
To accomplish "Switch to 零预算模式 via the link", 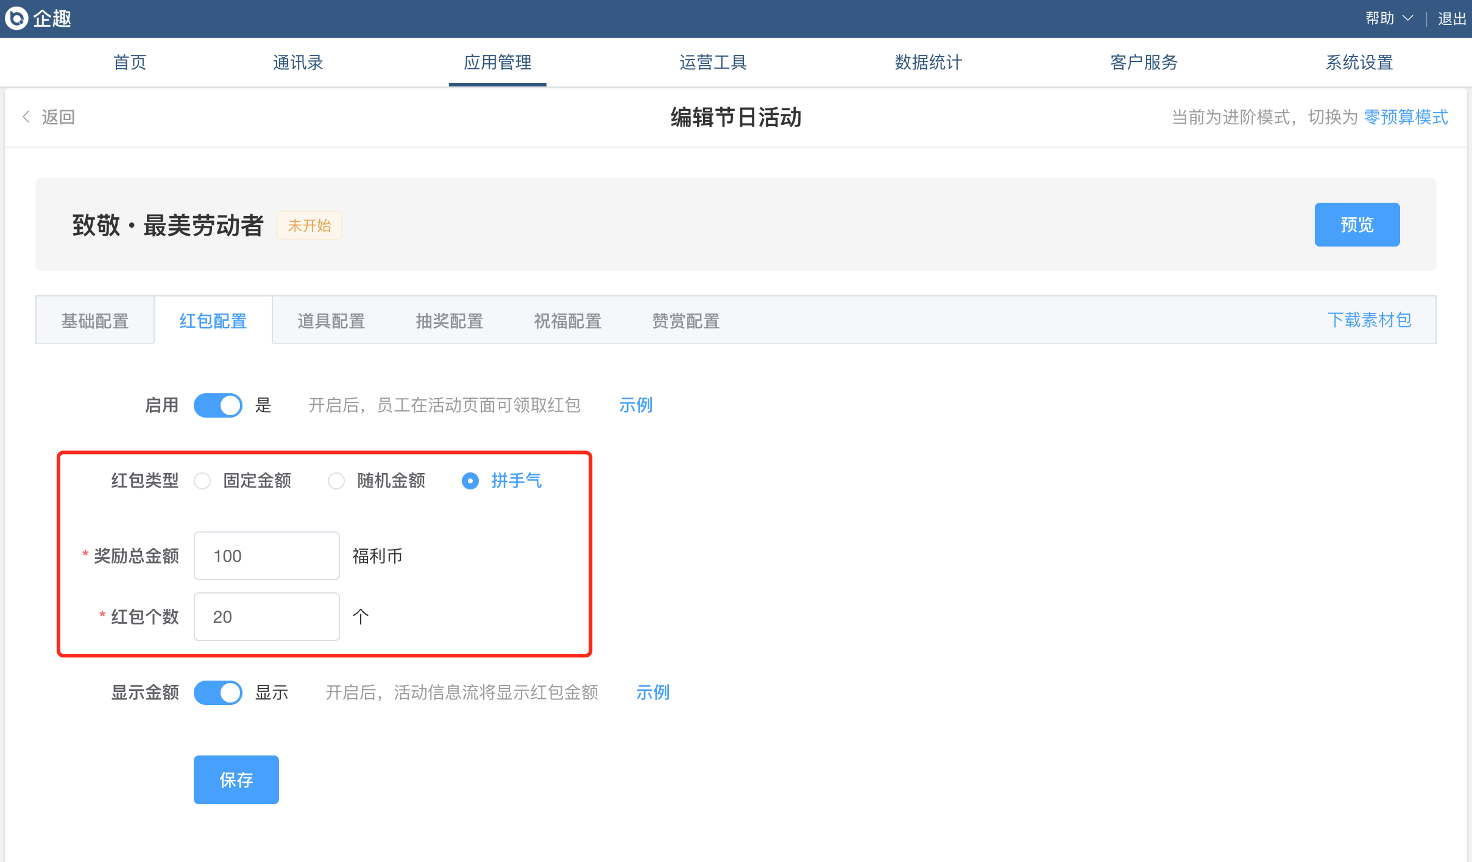I will [x=1406, y=117].
